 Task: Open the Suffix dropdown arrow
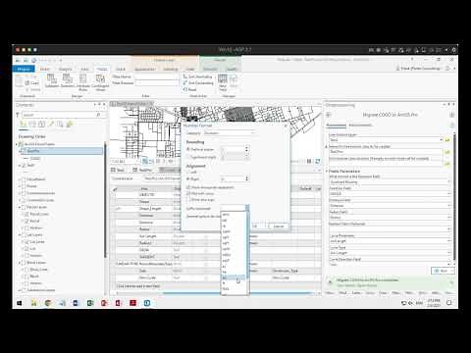click(247, 208)
